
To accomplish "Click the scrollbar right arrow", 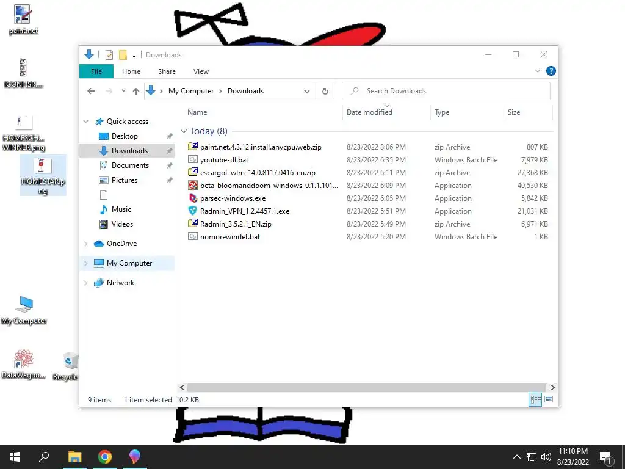I will pos(552,387).
